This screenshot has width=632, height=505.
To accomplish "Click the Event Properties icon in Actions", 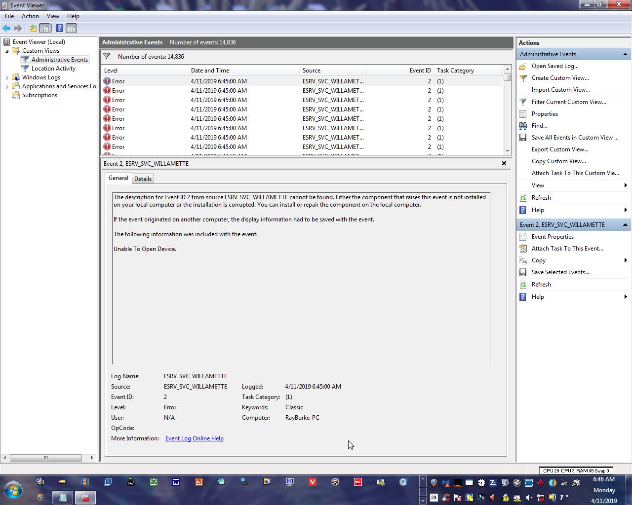I will 523,237.
